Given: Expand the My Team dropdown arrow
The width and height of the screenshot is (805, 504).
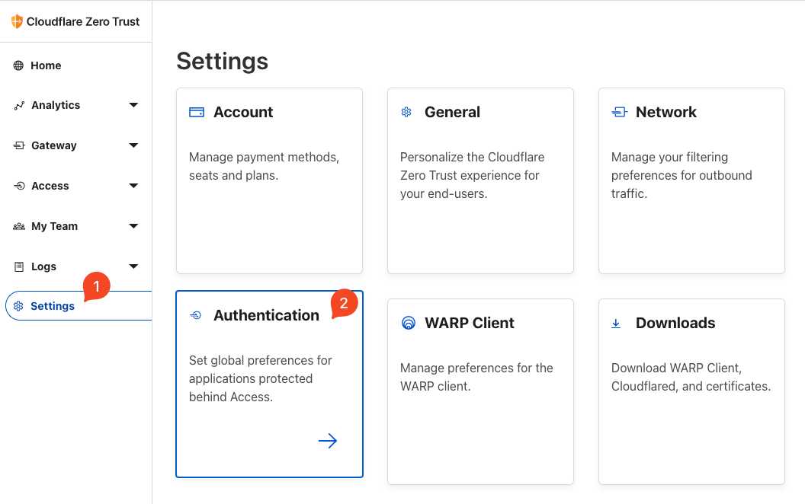Looking at the screenshot, I should click(133, 226).
